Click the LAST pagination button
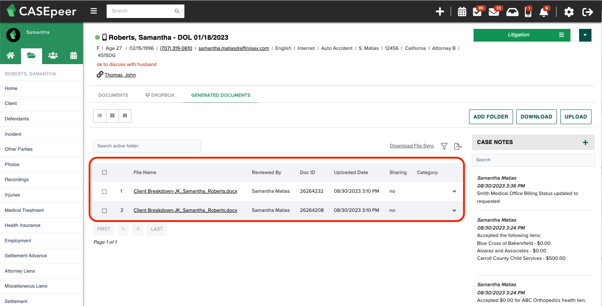This screenshot has height=306, width=602. pos(157,229)
